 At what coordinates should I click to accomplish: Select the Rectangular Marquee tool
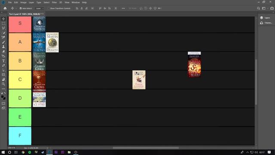coord(3,23)
